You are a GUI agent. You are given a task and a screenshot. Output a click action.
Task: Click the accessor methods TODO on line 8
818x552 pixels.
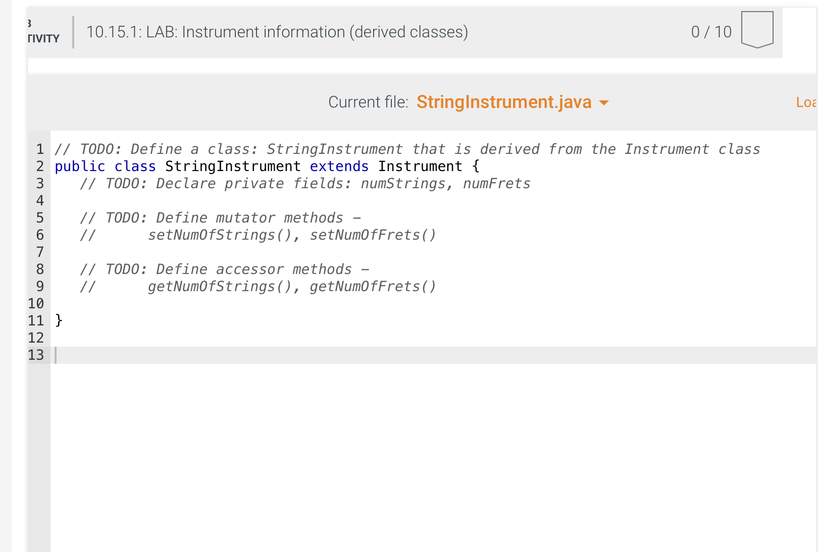coord(225,269)
